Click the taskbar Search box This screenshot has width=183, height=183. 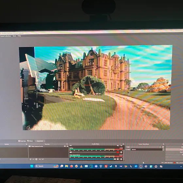[x=47, y=166]
